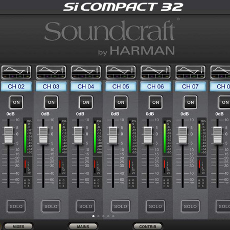Toggle the ON button for CH 06
The height and width of the screenshot is (230, 230).
[155, 102]
